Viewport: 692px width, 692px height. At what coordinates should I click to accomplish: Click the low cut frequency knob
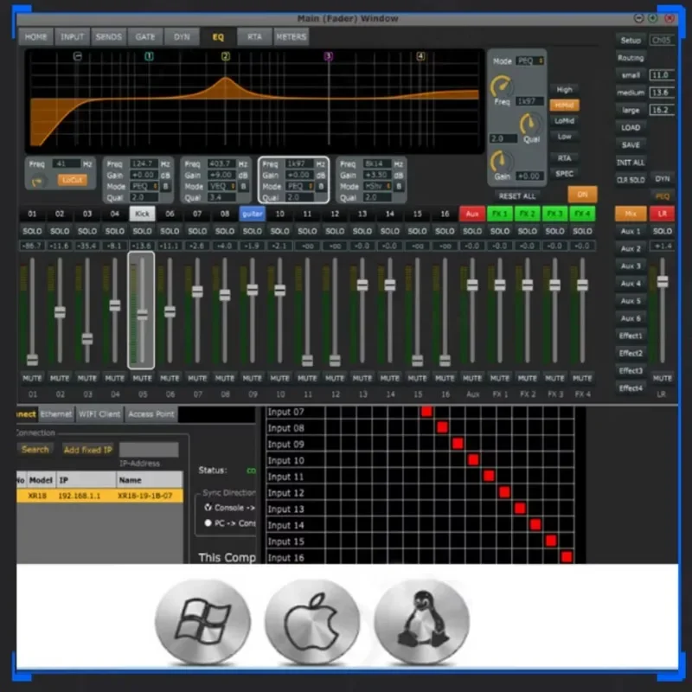coord(37,182)
